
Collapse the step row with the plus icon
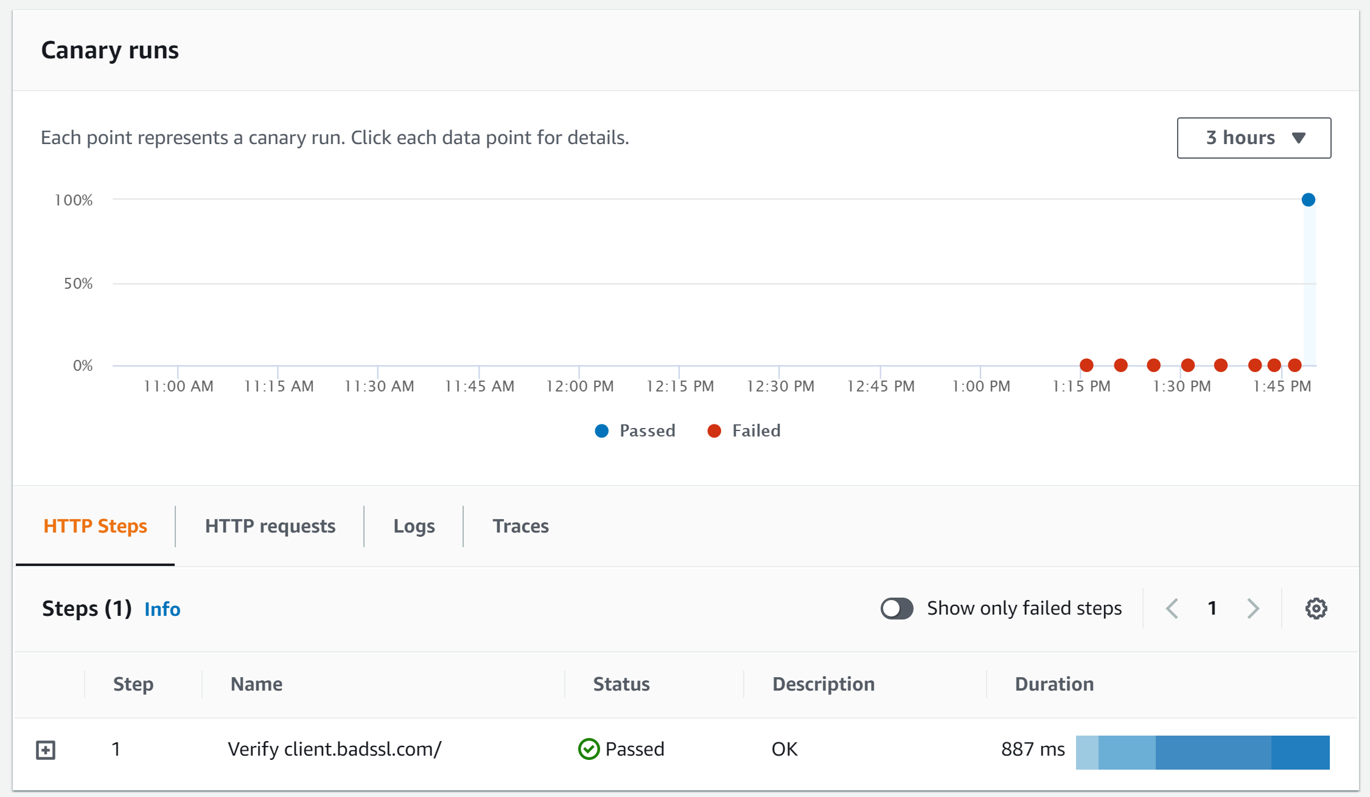(47, 750)
